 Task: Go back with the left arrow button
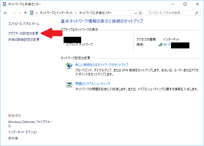click(x=5, y=13)
